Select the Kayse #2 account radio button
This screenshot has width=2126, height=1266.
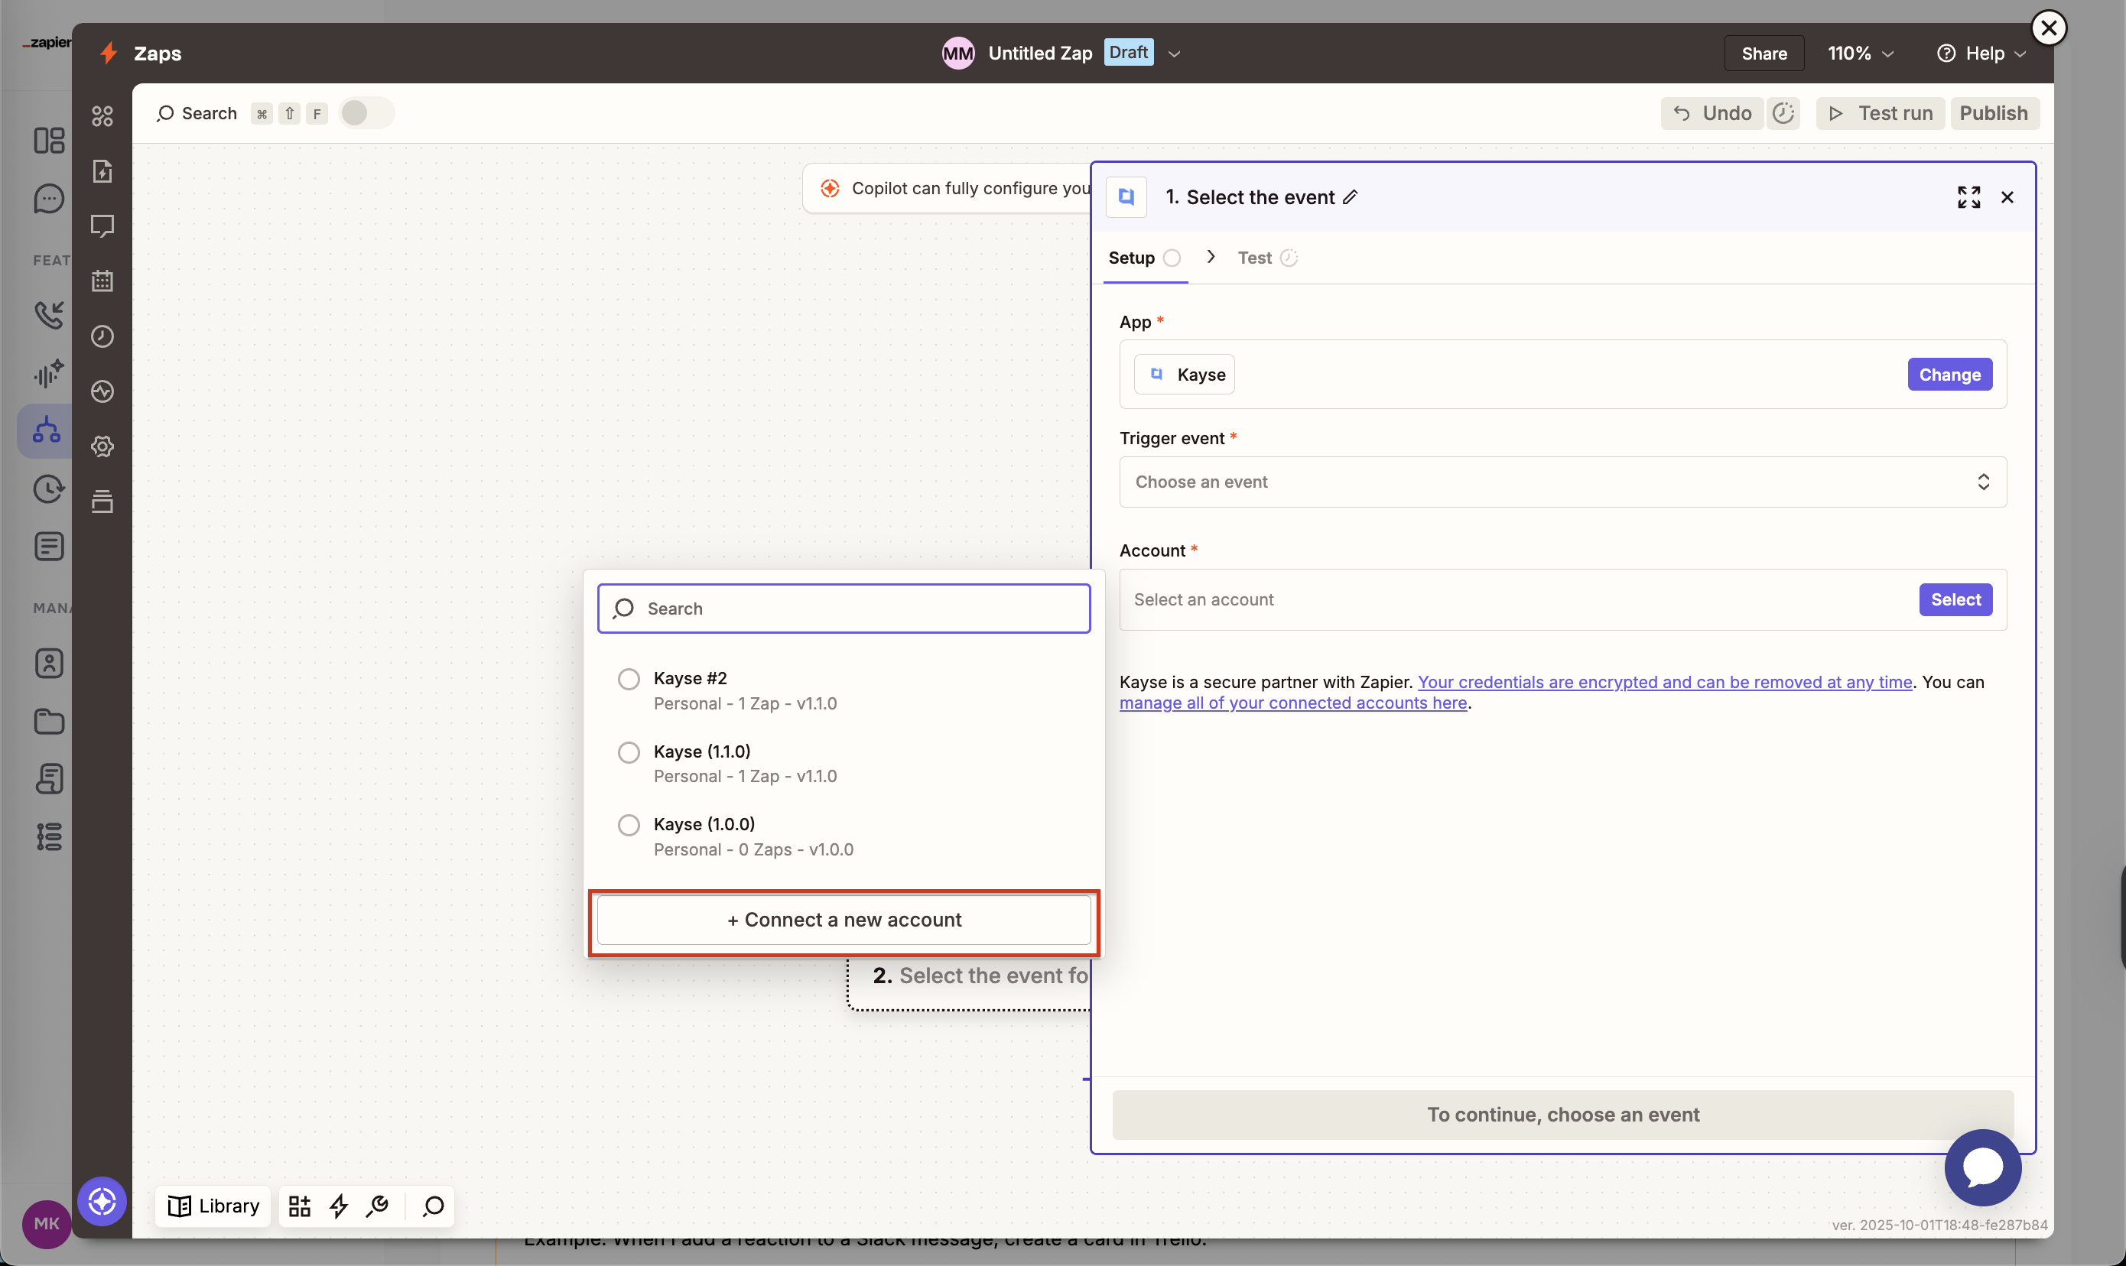pos(629,678)
